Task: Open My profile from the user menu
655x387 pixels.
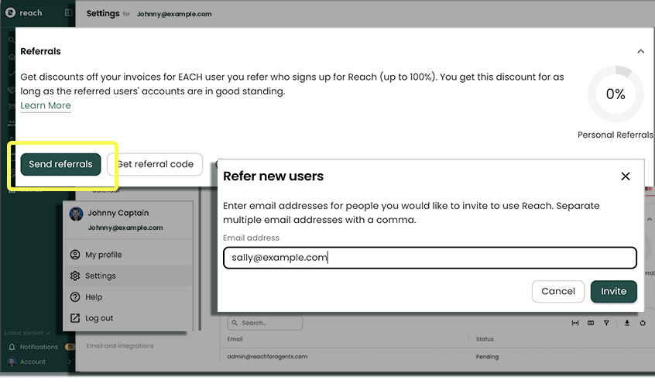Action: tap(103, 255)
